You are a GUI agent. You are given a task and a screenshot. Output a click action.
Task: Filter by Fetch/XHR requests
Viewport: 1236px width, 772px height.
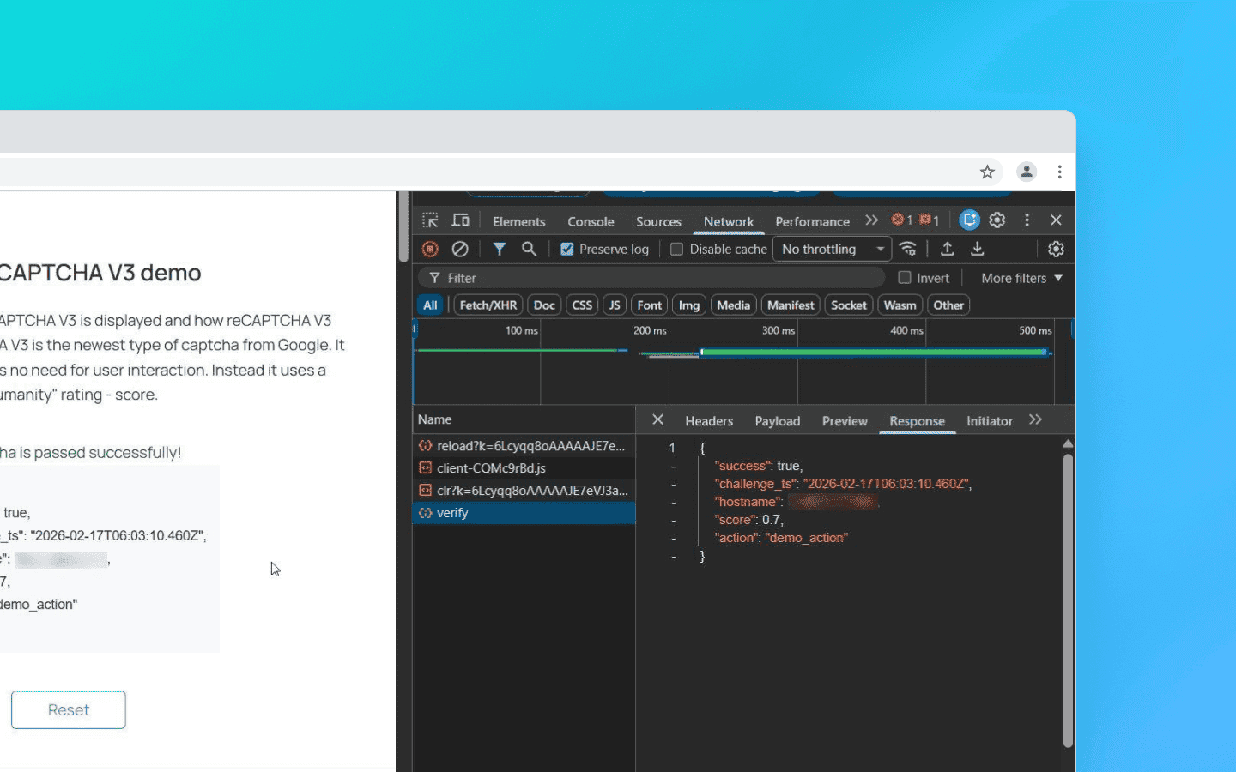coord(488,305)
